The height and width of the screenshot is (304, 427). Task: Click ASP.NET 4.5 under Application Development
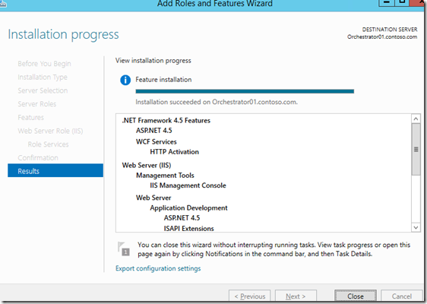click(182, 218)
